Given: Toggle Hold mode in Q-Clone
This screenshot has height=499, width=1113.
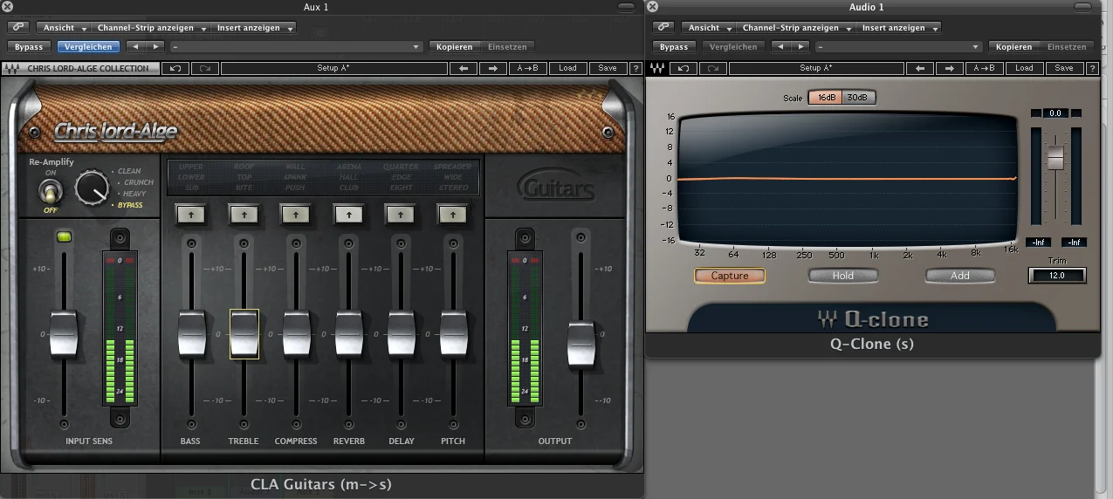Looking at the screenshot, I should (x=843, y=276).
